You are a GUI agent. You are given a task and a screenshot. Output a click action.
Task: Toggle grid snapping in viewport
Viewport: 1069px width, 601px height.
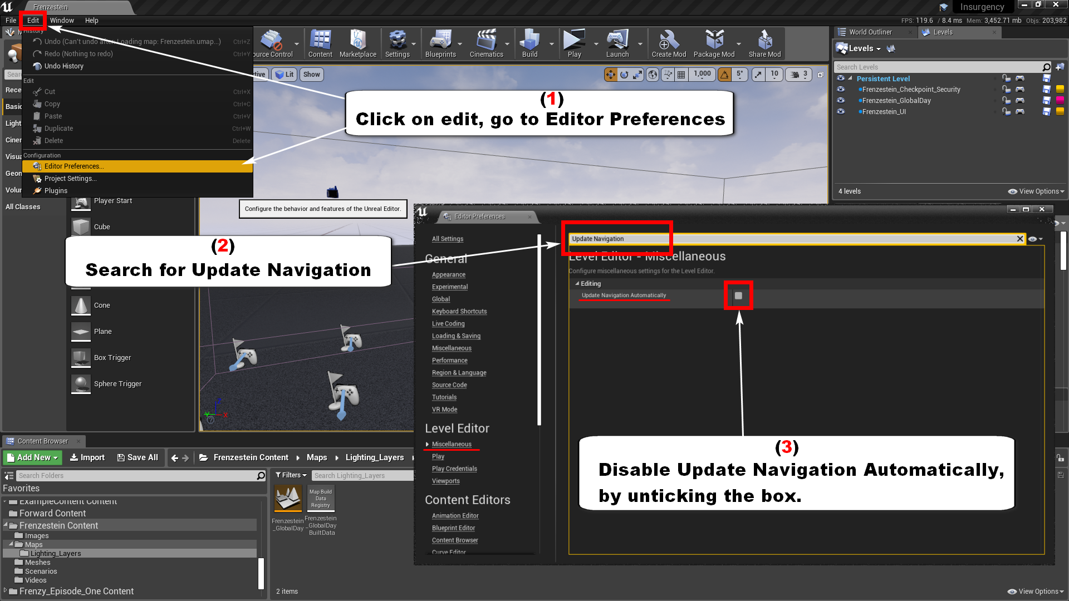(681, 75)
